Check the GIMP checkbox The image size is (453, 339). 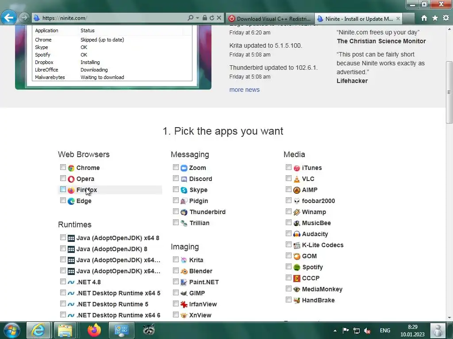point(176,293)
